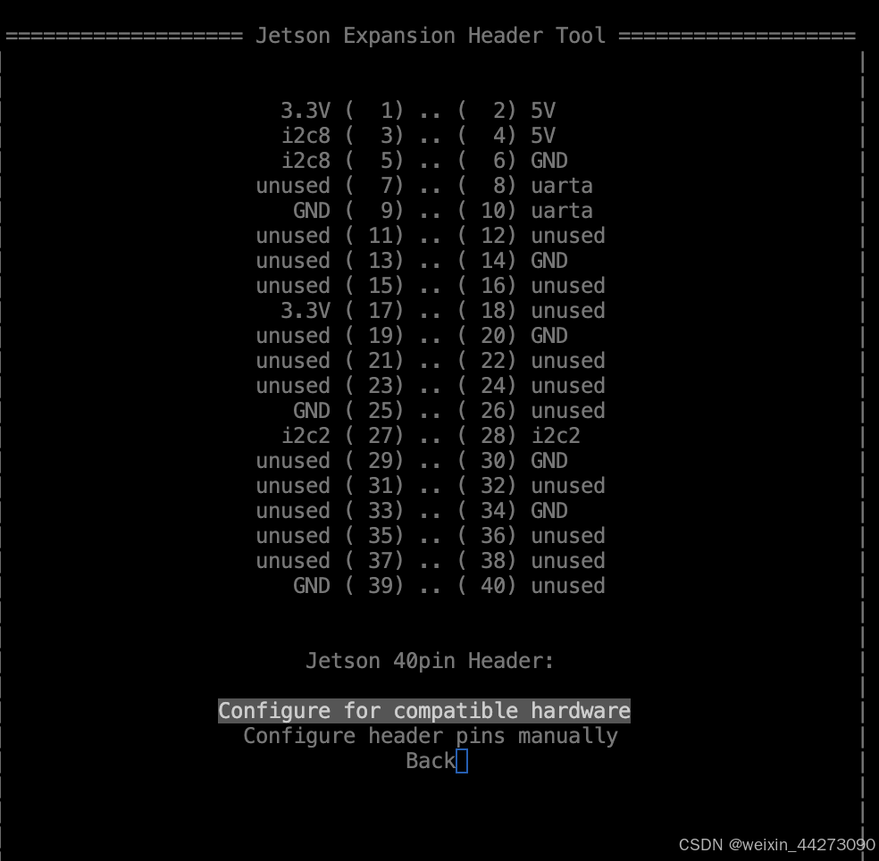Click pin 39 labeled GND
The width and height of the screenshot is (879, 861).
coord(348,586)
